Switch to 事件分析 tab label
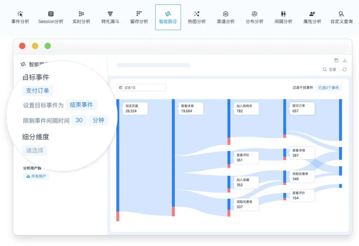Viewport: 359px width, 246px height. (20, 22)
